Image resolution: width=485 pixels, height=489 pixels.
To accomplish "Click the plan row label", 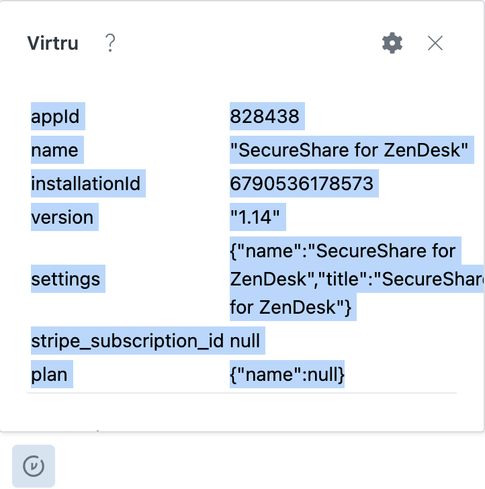I will pyautogui.click(x=49, y=375).
